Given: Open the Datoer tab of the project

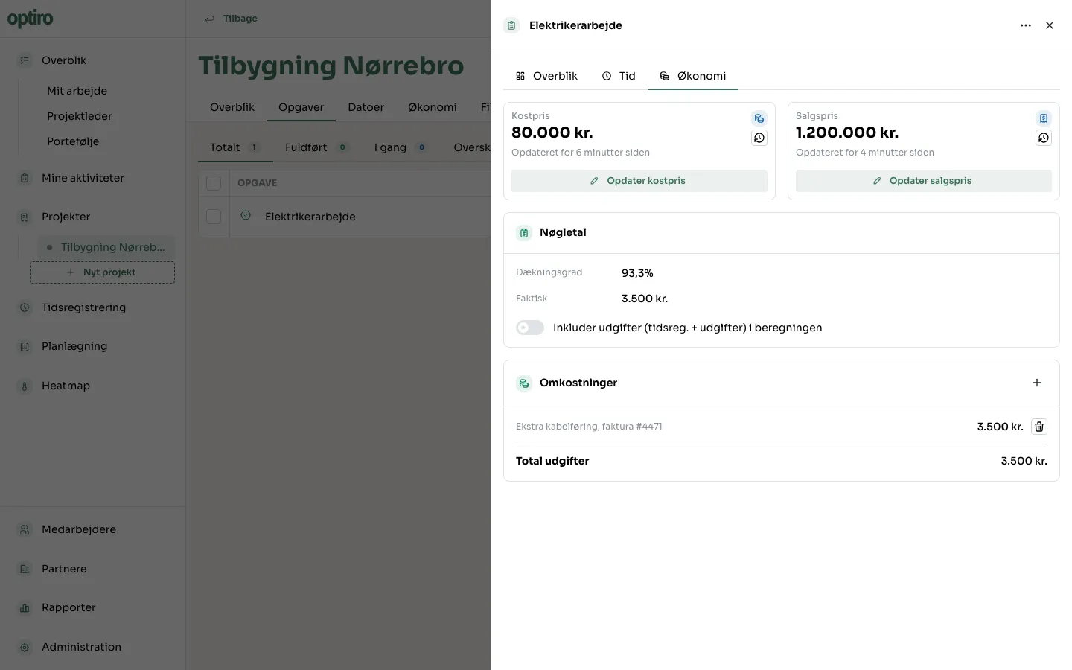Looking at the screenshot, I should [x=366, y=107].
